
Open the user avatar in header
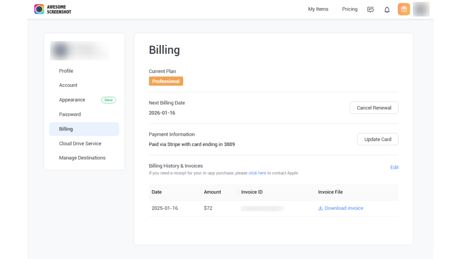tap(421, 9)
